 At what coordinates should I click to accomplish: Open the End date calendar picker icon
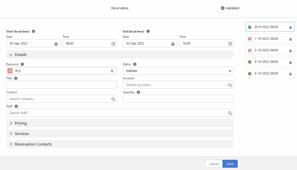point(173,44)
